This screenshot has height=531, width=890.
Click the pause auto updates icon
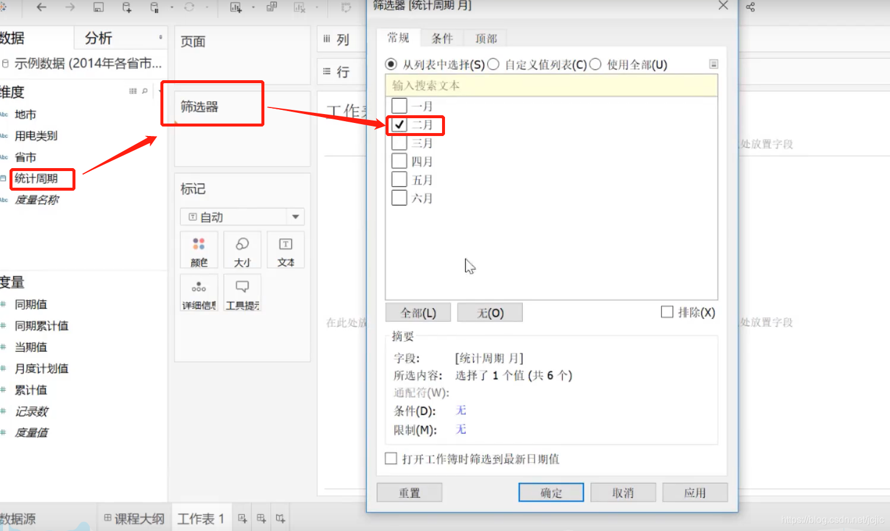(x=154, y=7)
